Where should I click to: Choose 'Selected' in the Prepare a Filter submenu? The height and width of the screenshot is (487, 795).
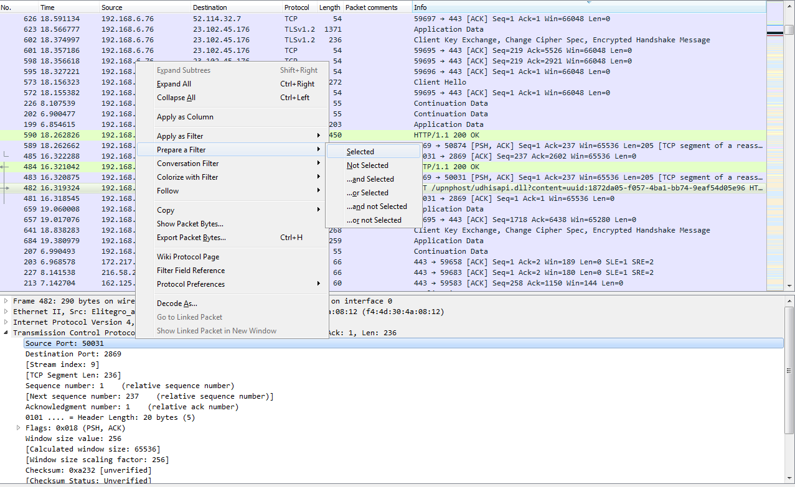[360, 152]
